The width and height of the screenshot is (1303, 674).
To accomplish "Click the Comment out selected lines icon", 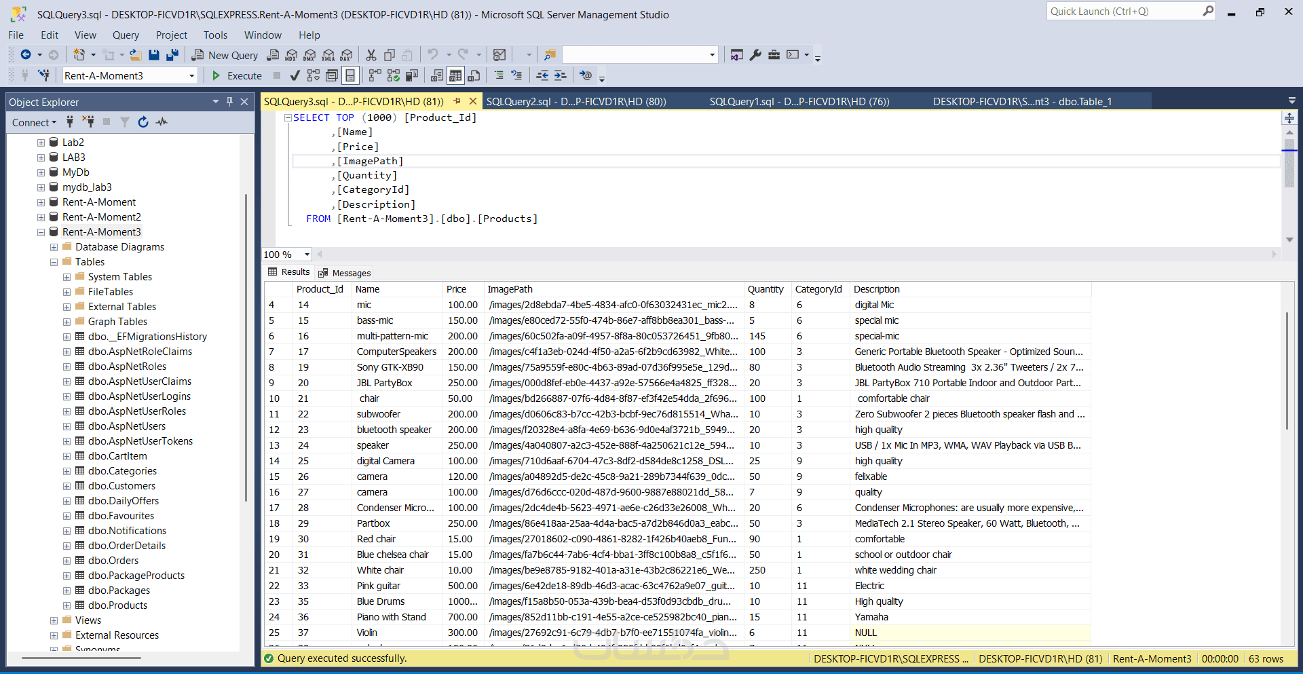I will pos(499,75).
